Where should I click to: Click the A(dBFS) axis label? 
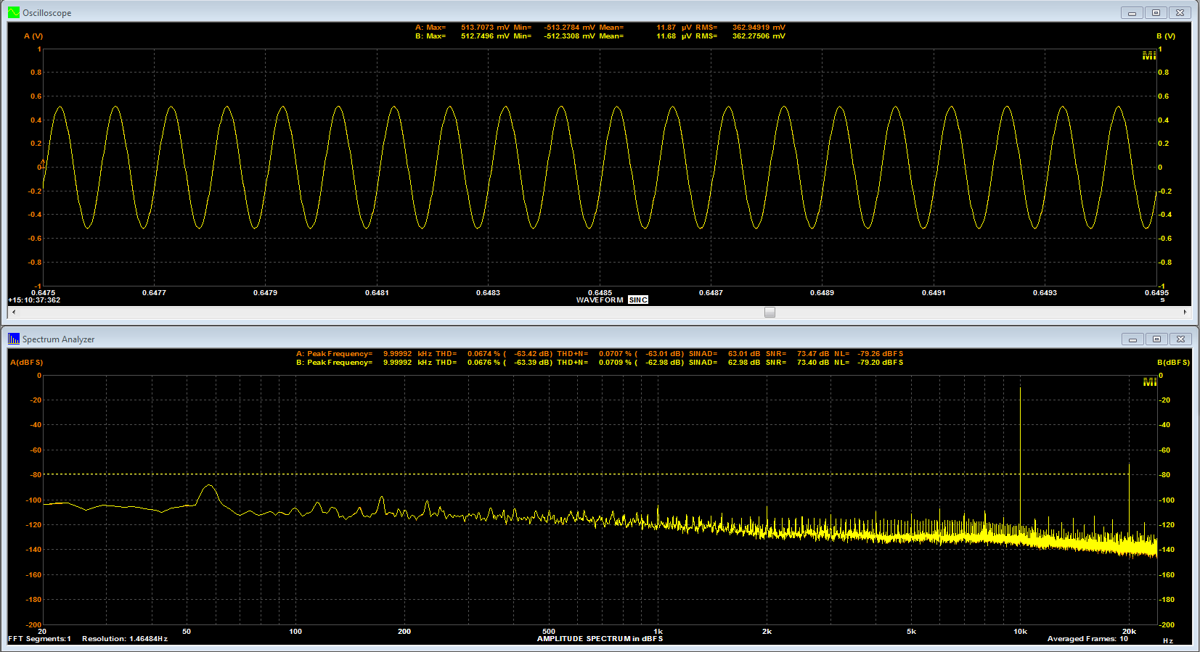pos(27,362)
